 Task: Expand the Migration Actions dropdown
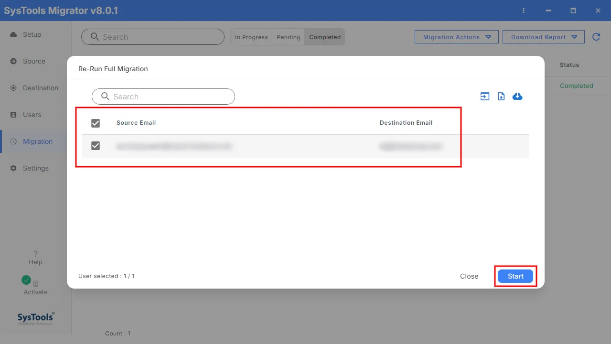coord(457,37)
